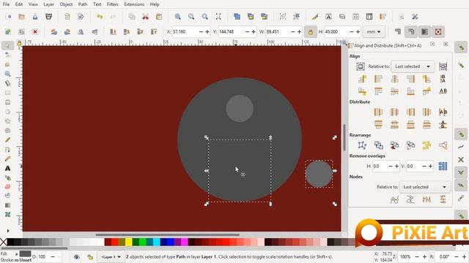This screenshot has height=263, width=469.
Task: Flip selection vertically
Action: pyautogui.click(x=95, y=31)
